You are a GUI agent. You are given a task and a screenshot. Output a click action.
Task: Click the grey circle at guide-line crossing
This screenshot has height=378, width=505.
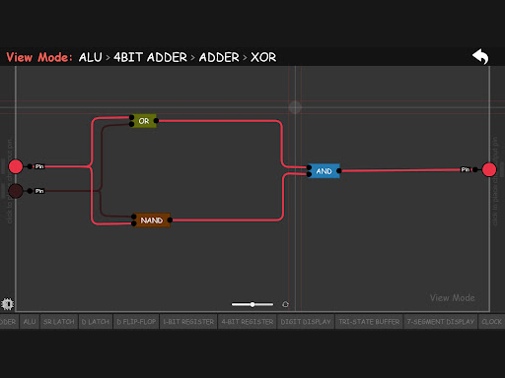point(295,107)
